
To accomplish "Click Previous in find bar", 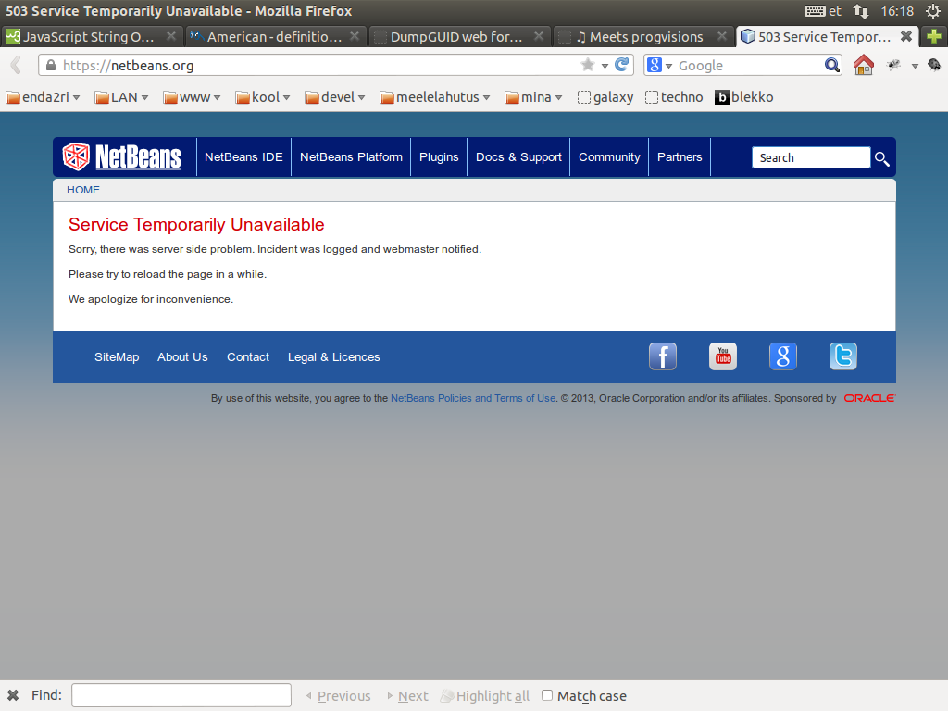I will pyautogui.click(x=339, y=696).
